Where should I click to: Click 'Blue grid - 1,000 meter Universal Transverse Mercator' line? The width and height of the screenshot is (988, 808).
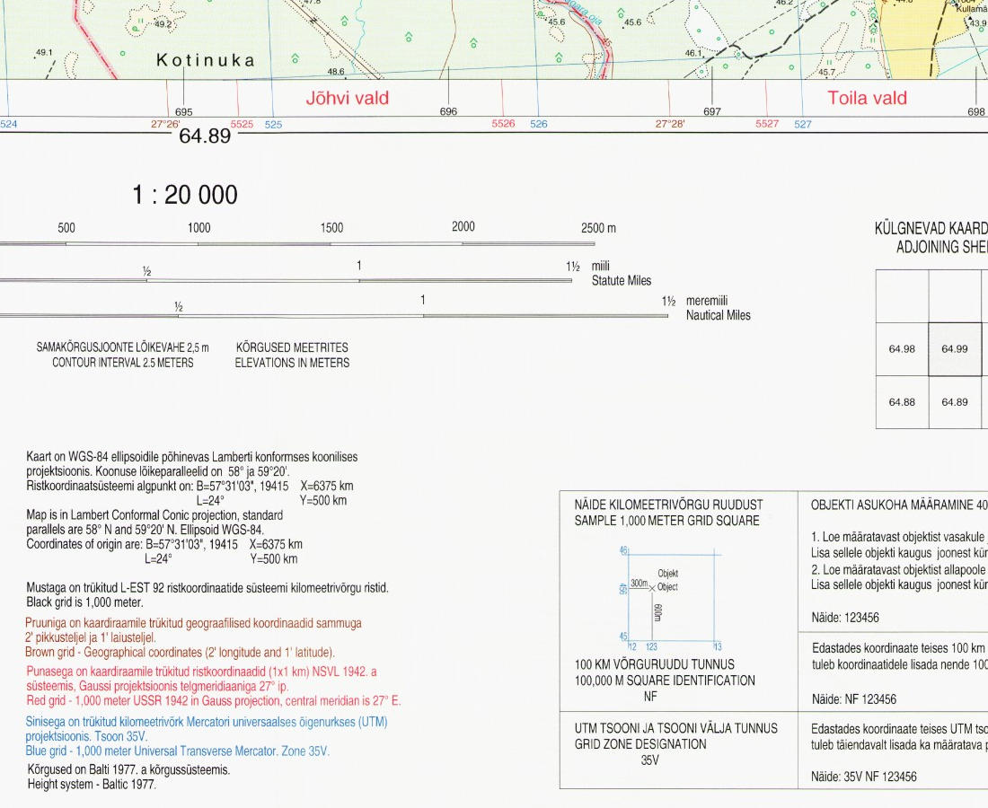coord(178,751)
